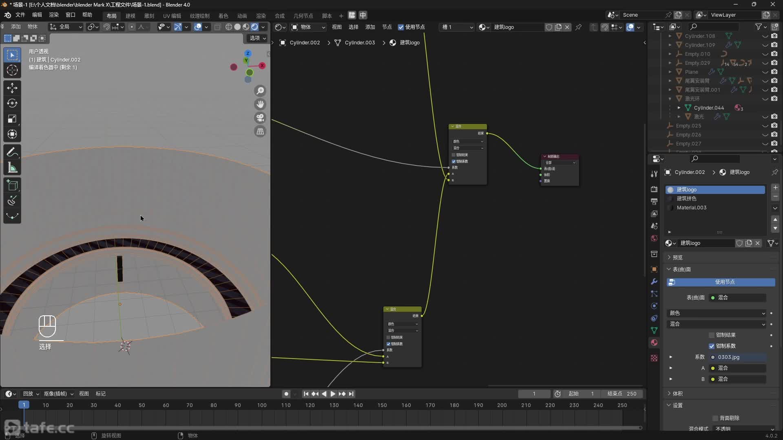Select the Add Cube tool
The image size is (783, 440).
12,186
